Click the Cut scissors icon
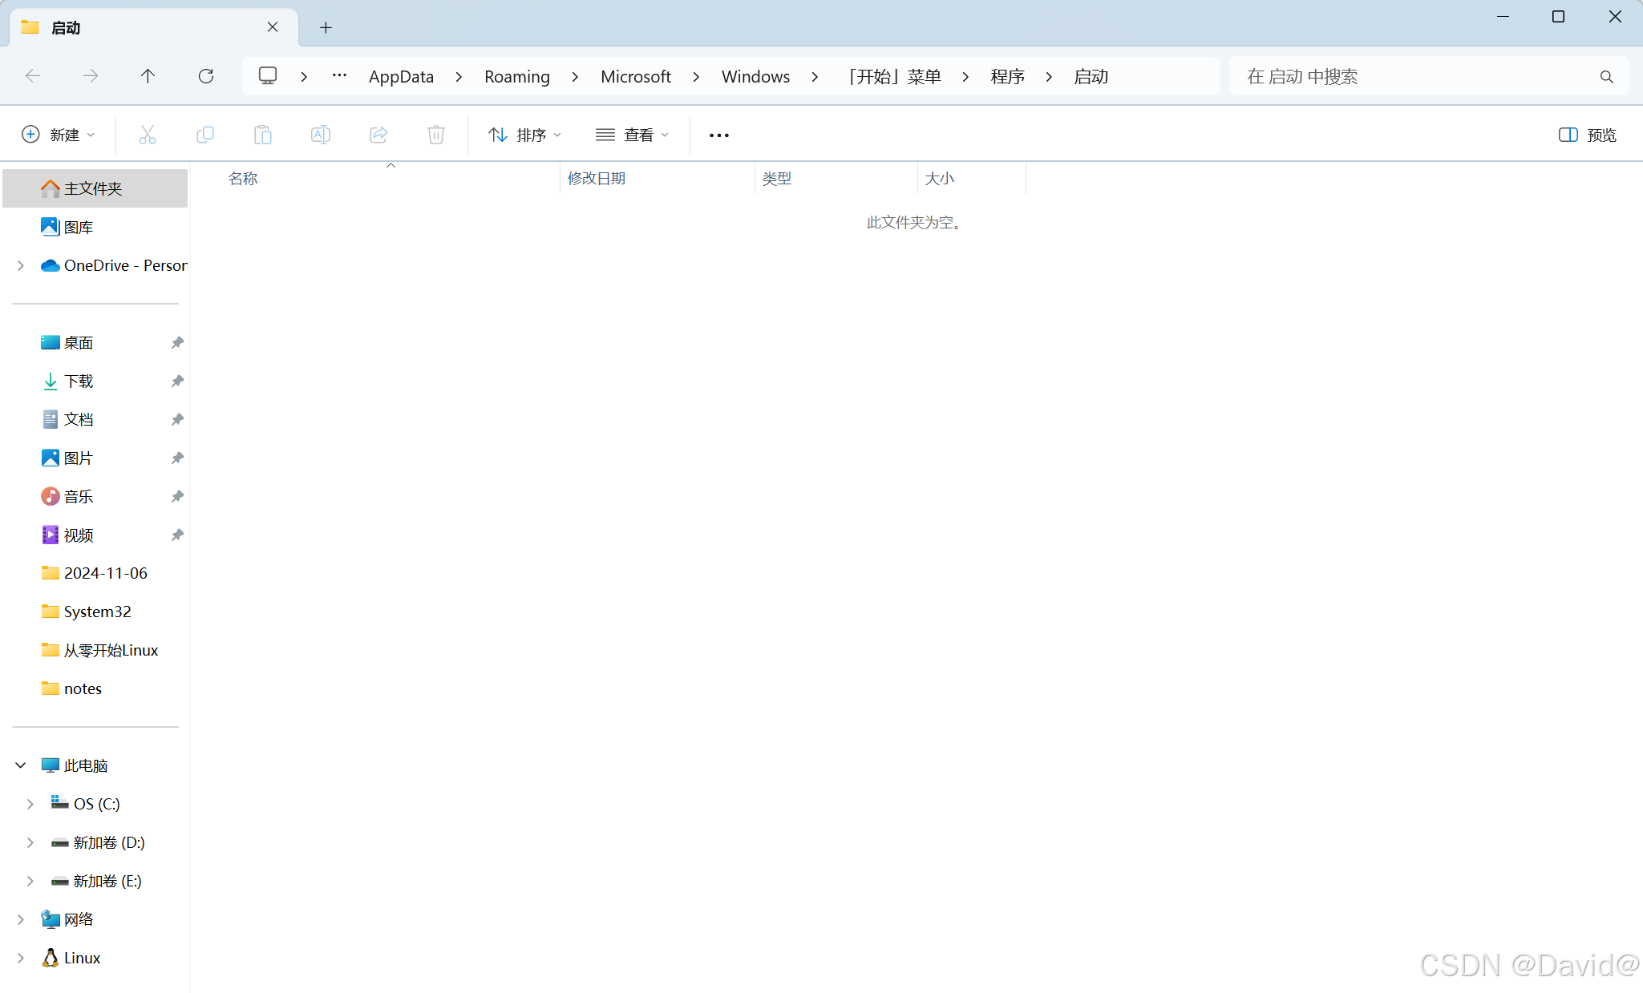 (x=148, y=135)
